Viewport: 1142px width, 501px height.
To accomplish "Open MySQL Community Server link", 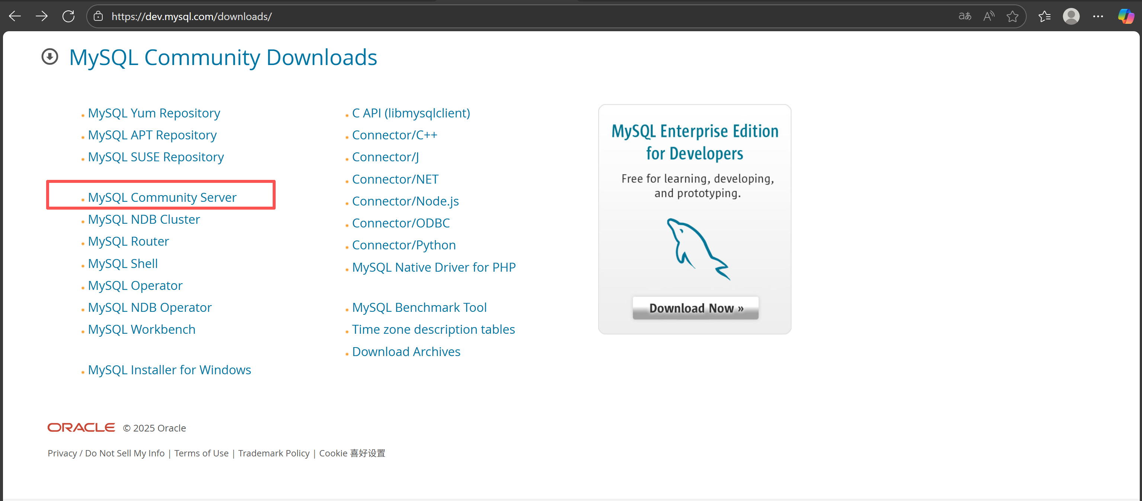I will coord(162,198).
